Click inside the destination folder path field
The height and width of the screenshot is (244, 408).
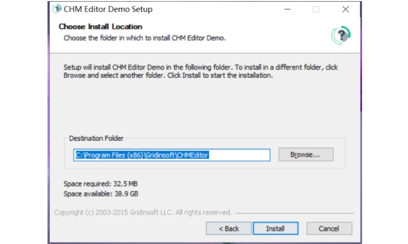238,155
